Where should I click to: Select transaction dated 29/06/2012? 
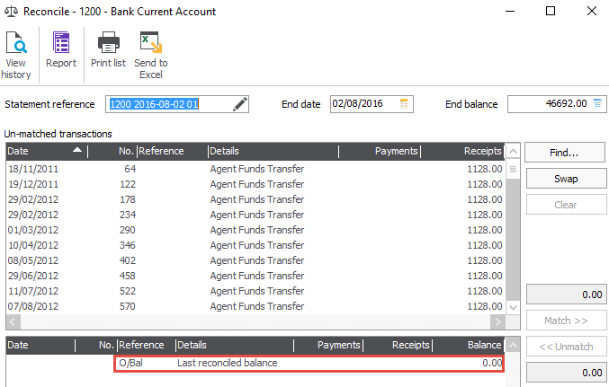pyautogui.click(x=255, y=276)
